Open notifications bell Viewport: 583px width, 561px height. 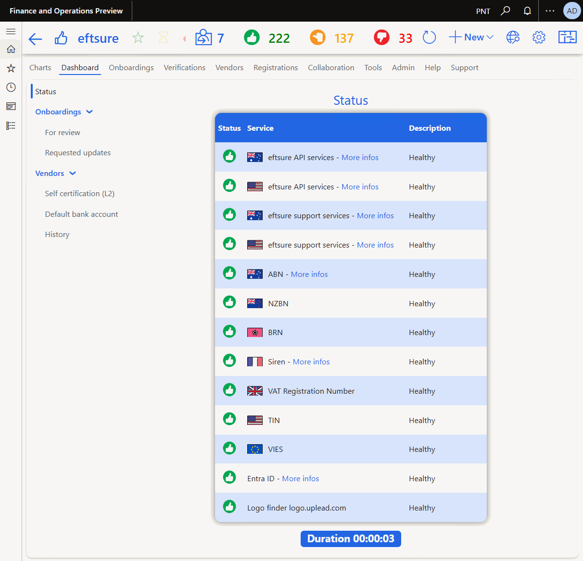[x=527, y=11]
